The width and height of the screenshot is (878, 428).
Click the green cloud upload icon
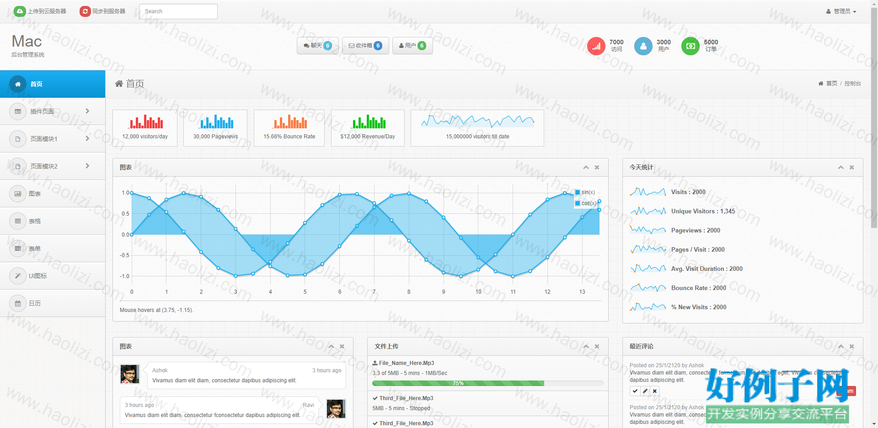[20, 11]
